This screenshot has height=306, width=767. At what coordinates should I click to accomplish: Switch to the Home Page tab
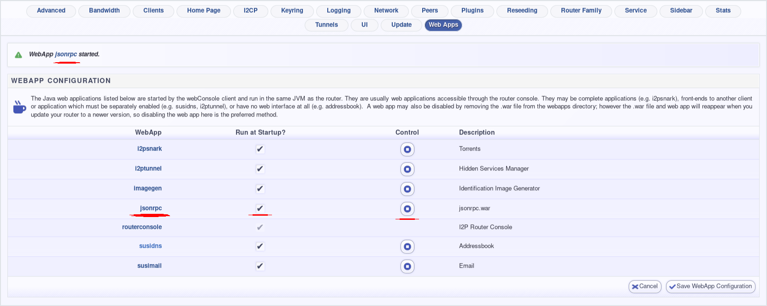point(204,11)
